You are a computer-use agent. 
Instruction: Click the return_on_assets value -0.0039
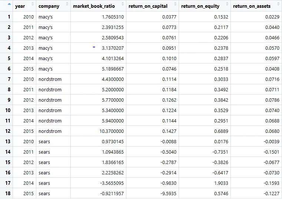click(271, 142)
